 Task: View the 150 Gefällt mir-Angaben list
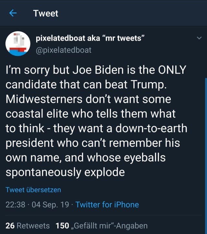click(x=102, y=226)
